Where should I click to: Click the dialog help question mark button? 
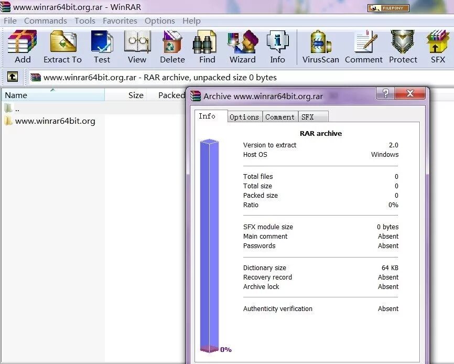point(385,93)
